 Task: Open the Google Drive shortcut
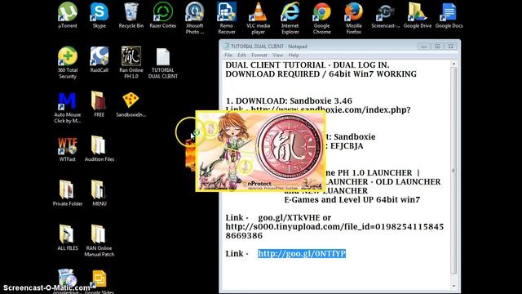pos(418,16)
